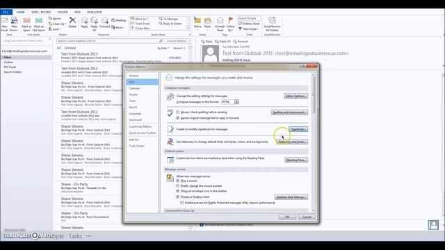Click the search magnifier in mailbox search

pos(161,41)
